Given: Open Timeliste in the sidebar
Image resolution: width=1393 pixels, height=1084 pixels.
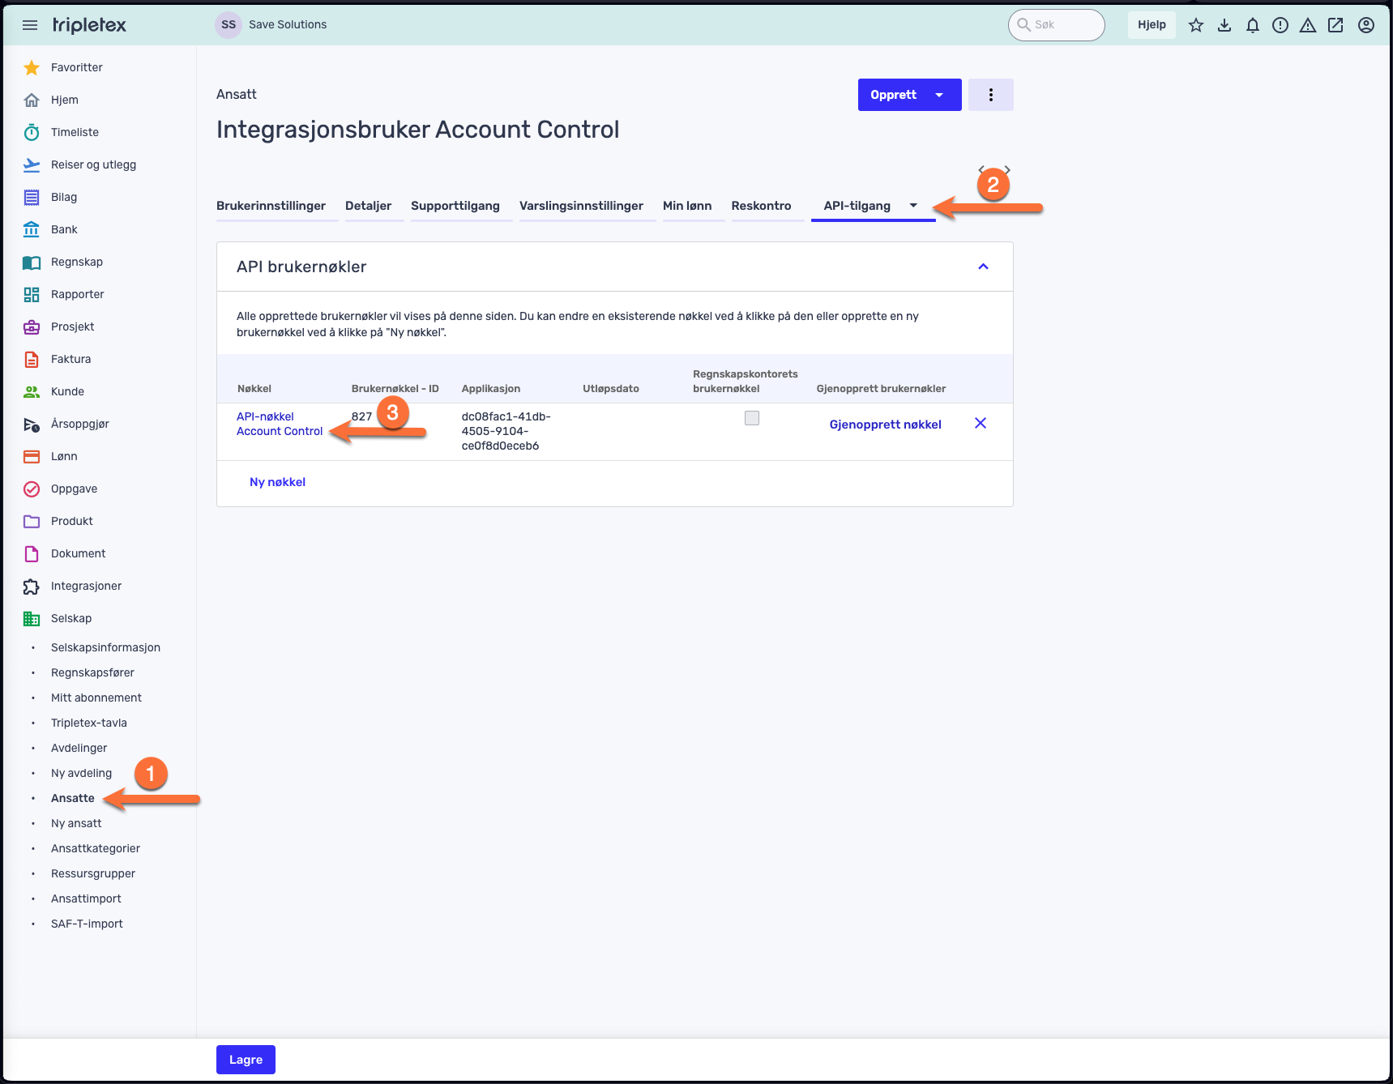Looking at the screenshot, I should click(x=75, y=132).
